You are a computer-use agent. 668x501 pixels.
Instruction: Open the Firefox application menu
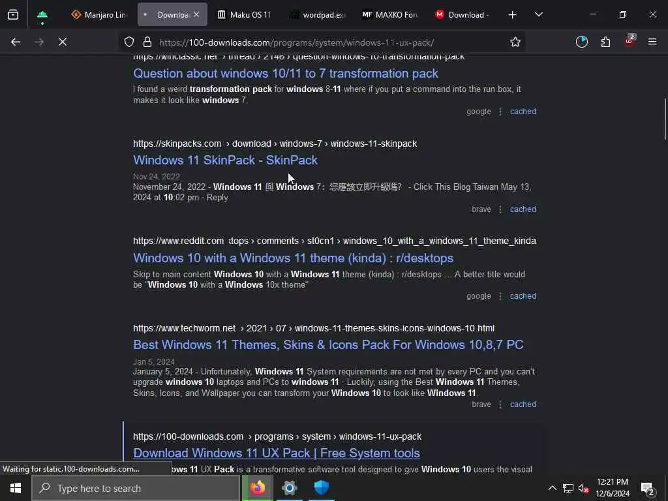coord(652,42)
